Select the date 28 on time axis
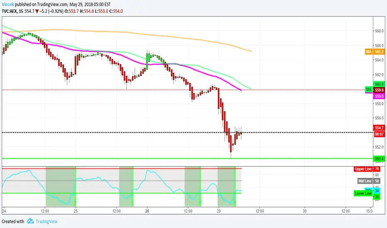Image resolution: width=387 pixels, height=228 pixels. (147, 211)
